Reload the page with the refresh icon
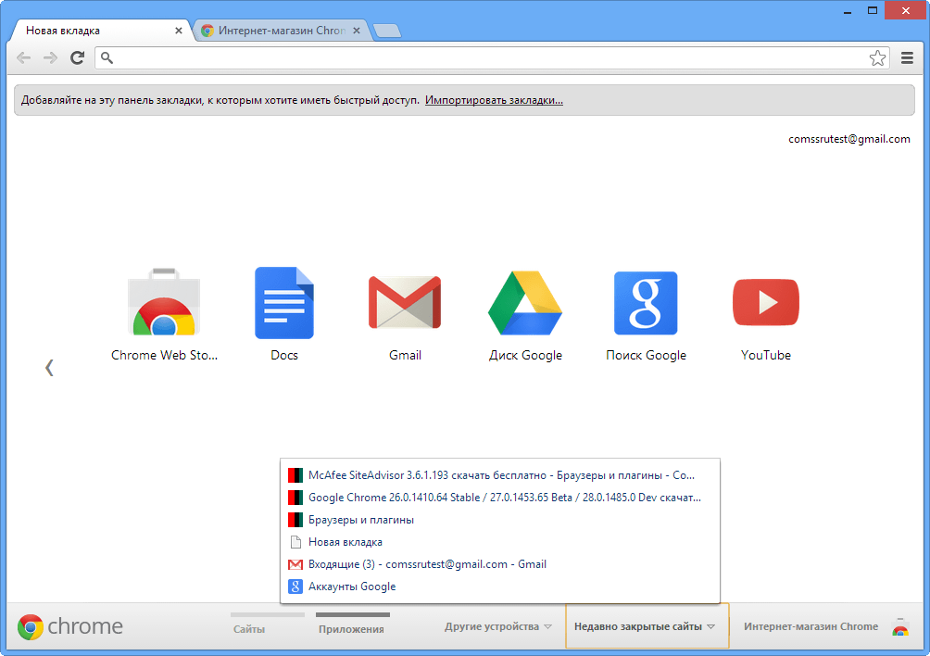 pos(77,57)
